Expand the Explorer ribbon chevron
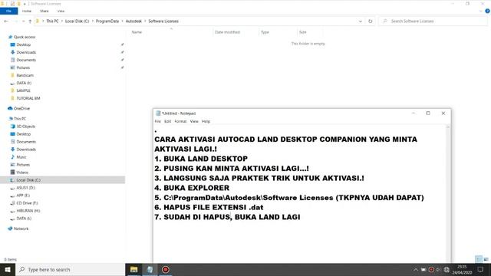This screenshot has width=491, height=276. point(481,11)
